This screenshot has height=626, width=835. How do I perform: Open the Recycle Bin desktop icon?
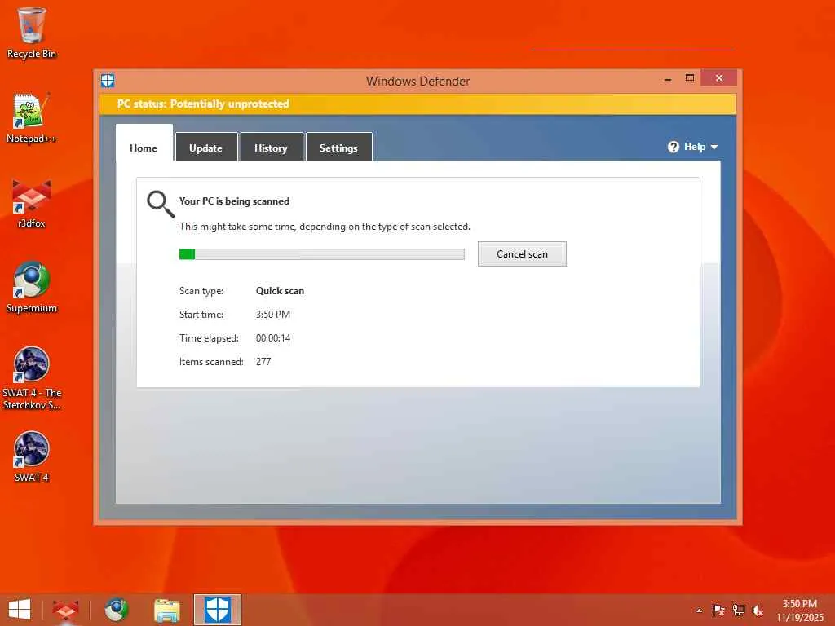point(32,33)
